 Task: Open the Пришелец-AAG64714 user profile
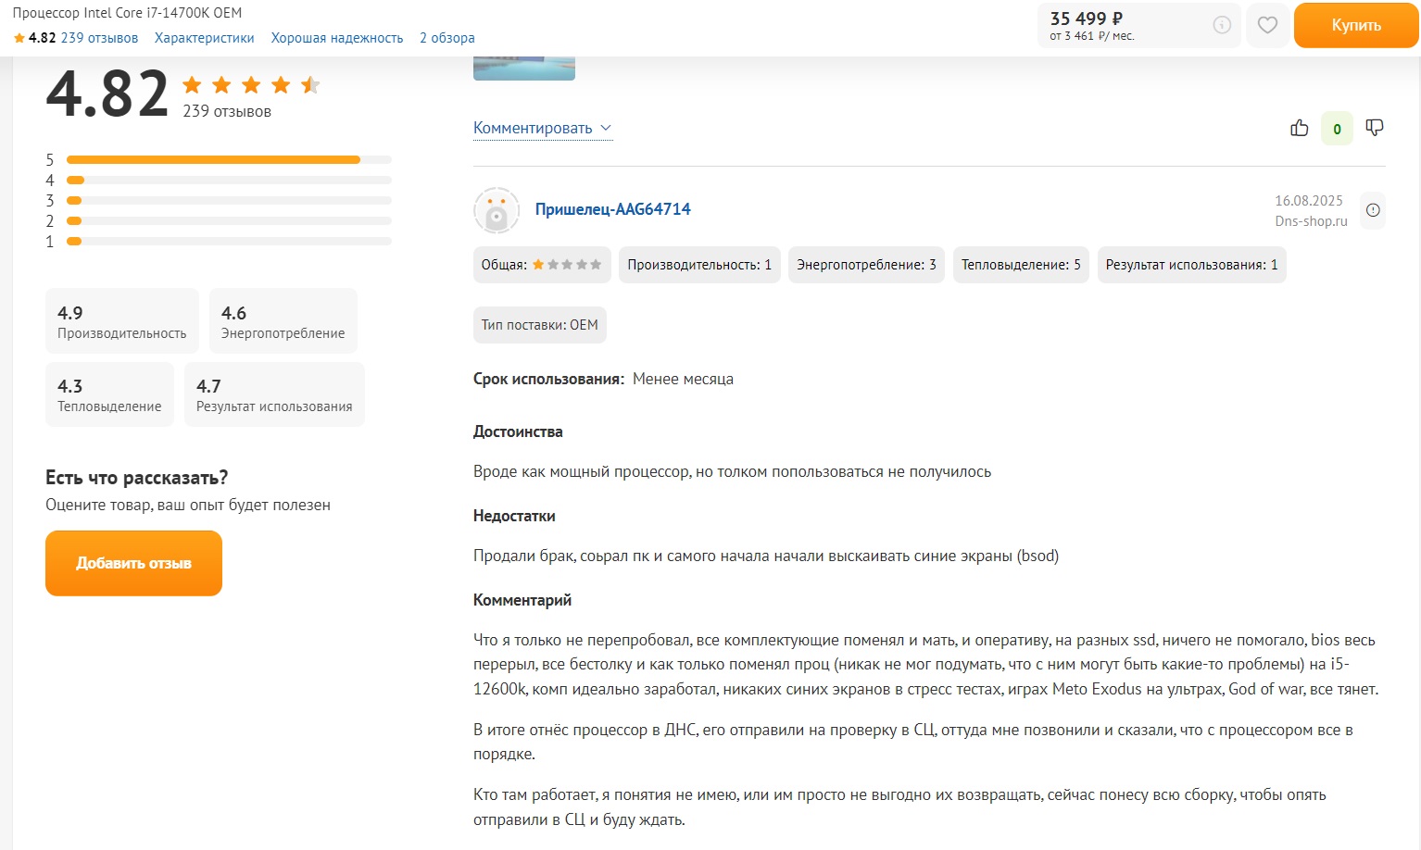tap(613, 209)
